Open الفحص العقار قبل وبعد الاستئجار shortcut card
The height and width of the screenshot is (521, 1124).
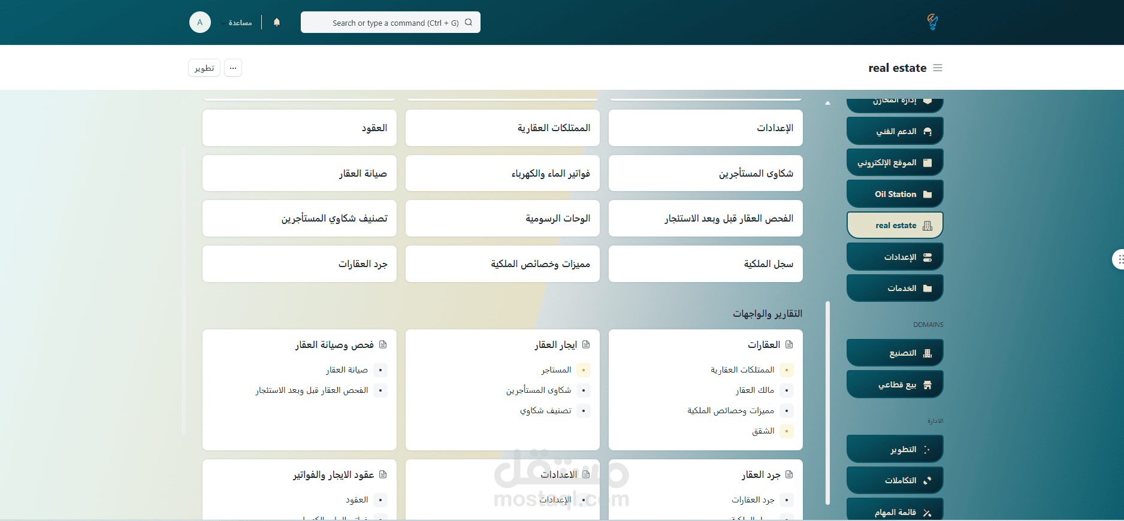(x=706, y=218)
